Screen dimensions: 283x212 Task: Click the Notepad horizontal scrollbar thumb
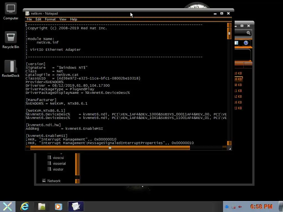(x=110, y=148)
